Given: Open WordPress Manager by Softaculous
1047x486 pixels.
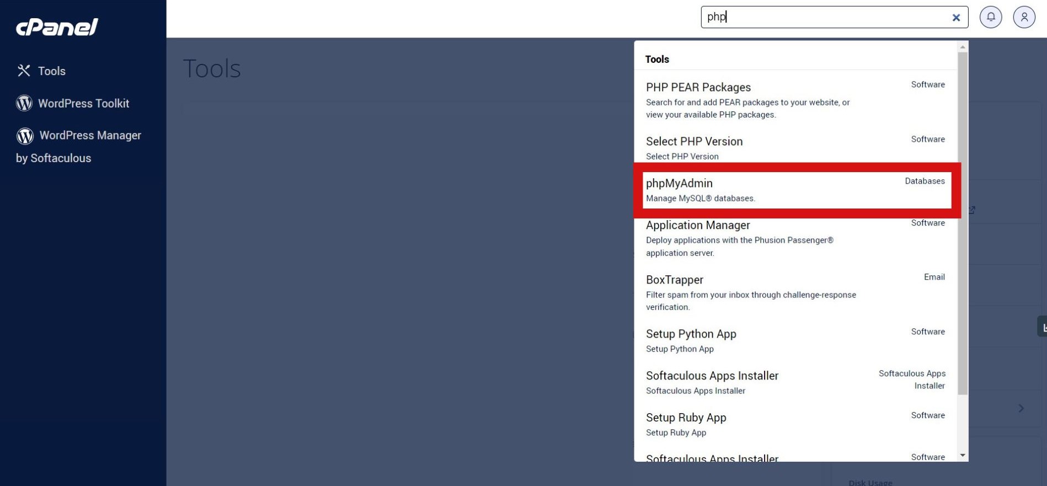Looking at the screenshot, I should pos(79,147).
